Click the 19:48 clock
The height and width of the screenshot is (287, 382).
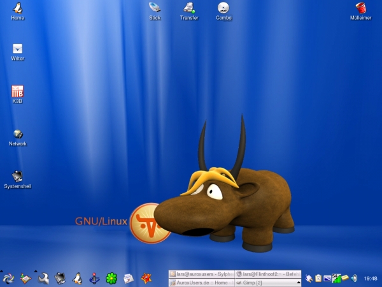371,279
